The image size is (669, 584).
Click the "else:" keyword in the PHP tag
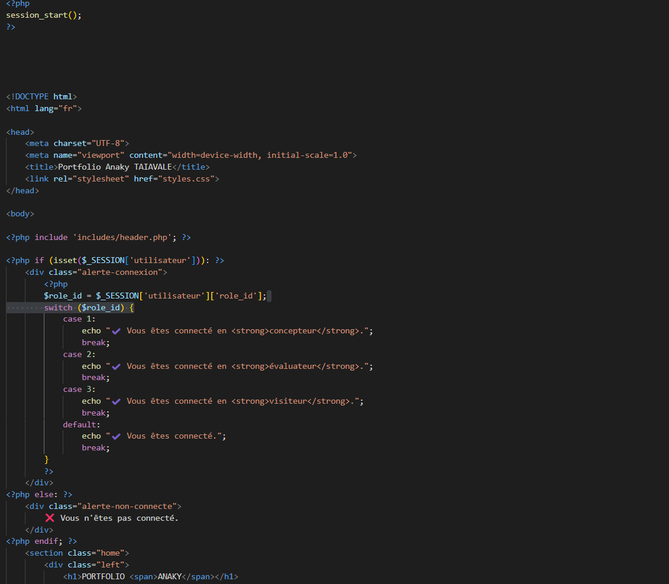click(x=46, y=495)
